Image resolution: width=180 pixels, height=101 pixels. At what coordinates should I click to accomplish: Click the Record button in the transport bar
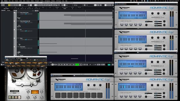(x=81, y=65)
